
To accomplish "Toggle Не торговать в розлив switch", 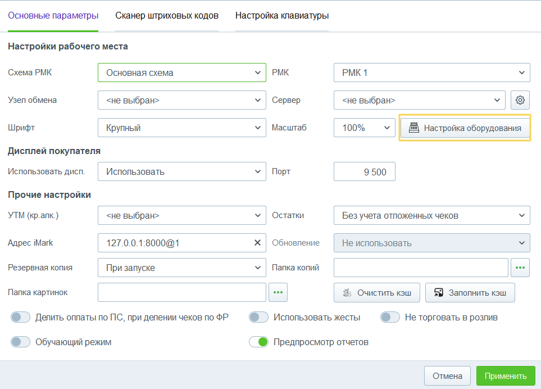I will point(390,317).
